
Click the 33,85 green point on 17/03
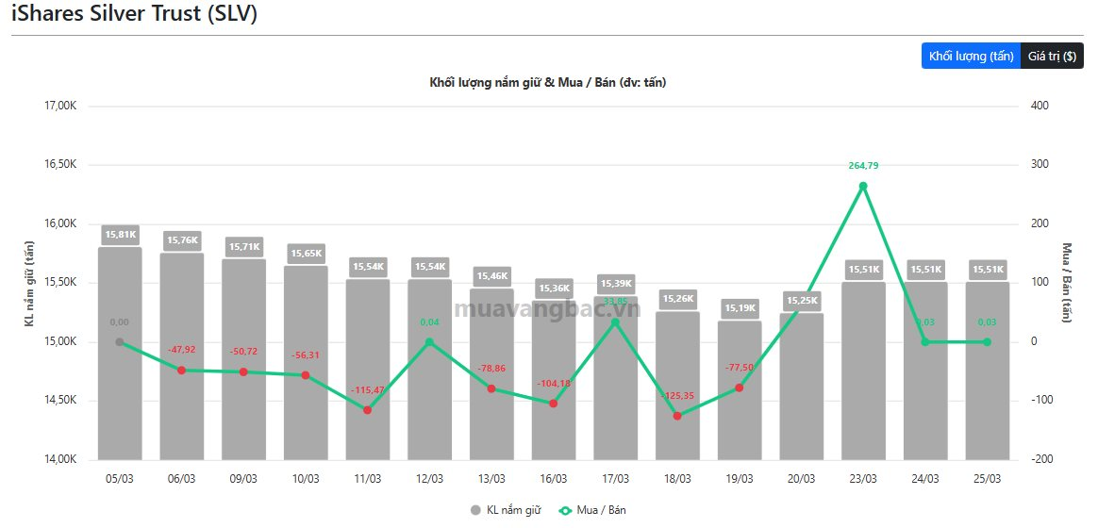pos(615,322)
